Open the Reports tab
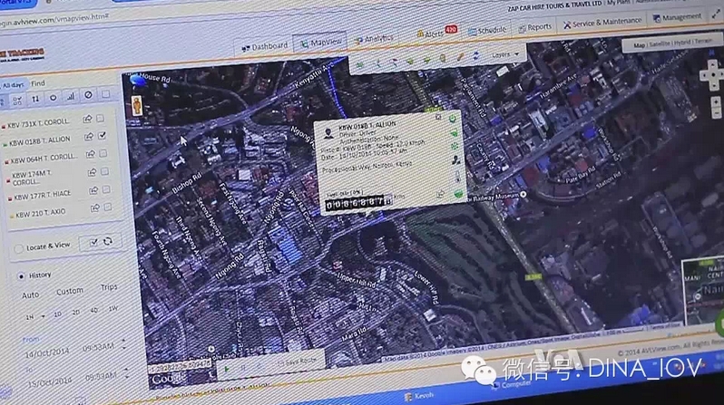724x405 pixels. pyautogui.click(x=534, y=28)
